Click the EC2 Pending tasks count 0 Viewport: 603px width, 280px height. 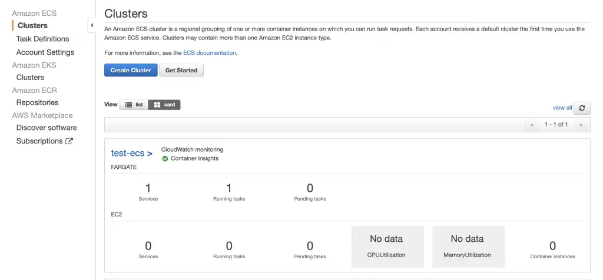click(x=310, y=246)
